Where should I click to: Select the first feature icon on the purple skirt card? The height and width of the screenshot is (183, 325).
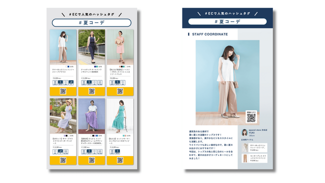point(83,151)
